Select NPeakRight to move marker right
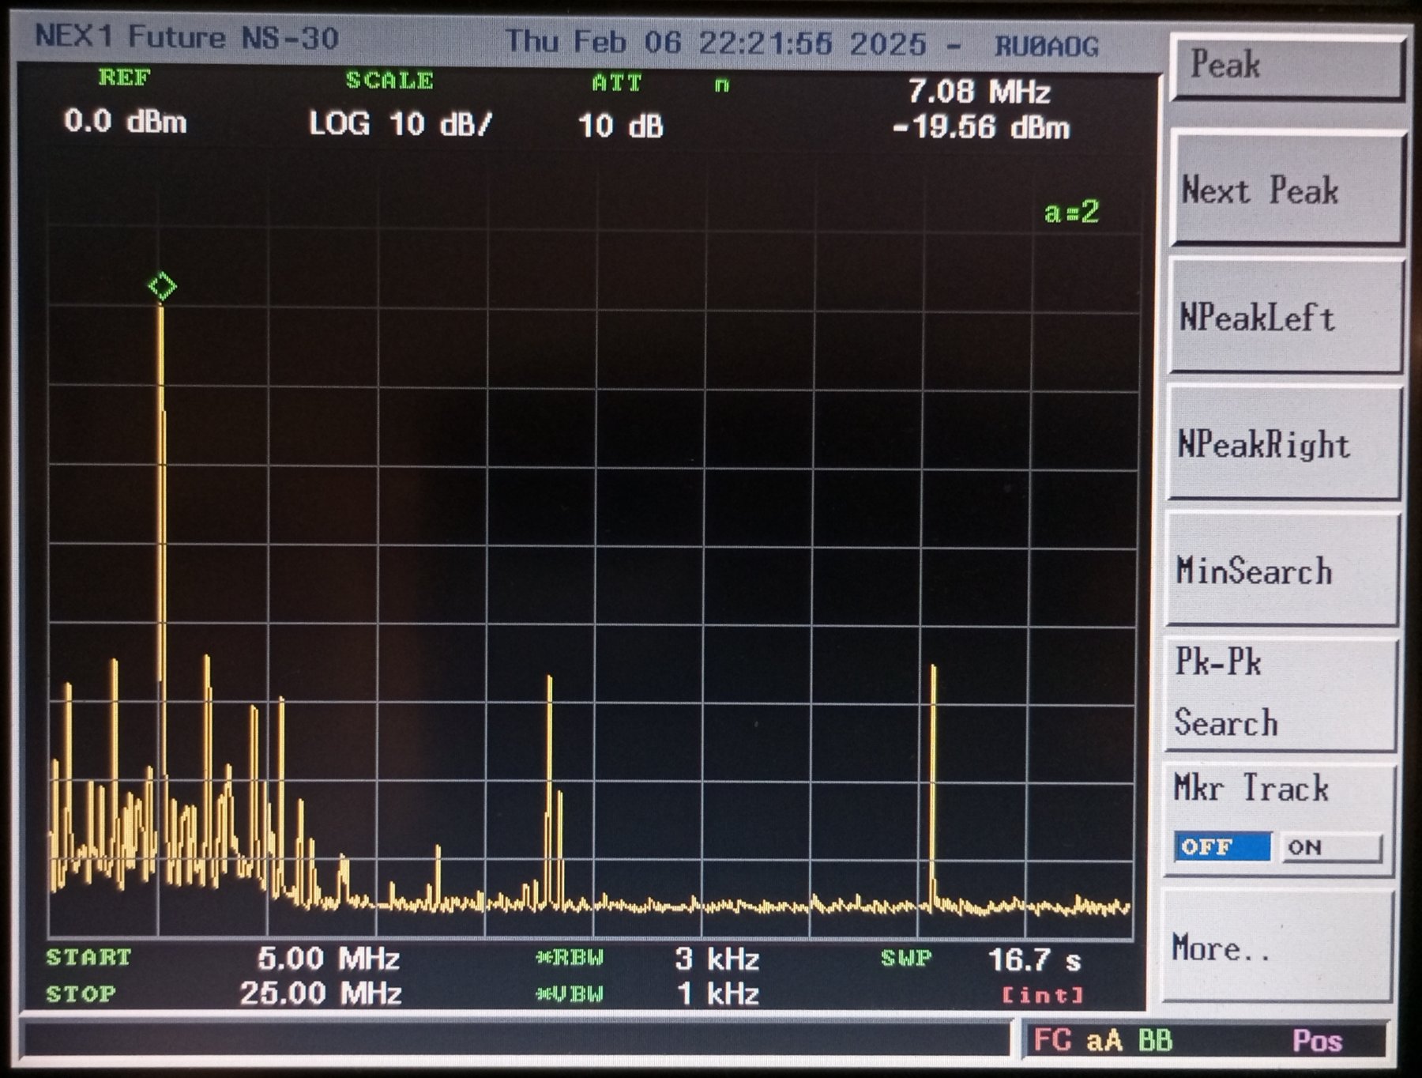This screenshot has height=1078, width=1422. (x=1284, y=443)
